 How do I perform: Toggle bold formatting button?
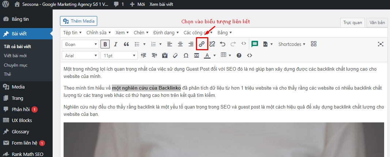105,44
